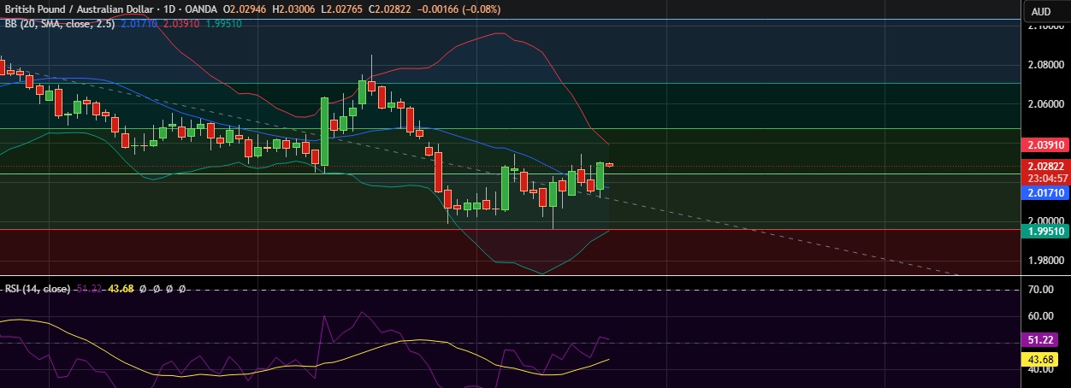Viewport: 1071px width, 388px height.
Task: Click the 70.00 label on RSI scale
Action: (x=1040, y=291)
